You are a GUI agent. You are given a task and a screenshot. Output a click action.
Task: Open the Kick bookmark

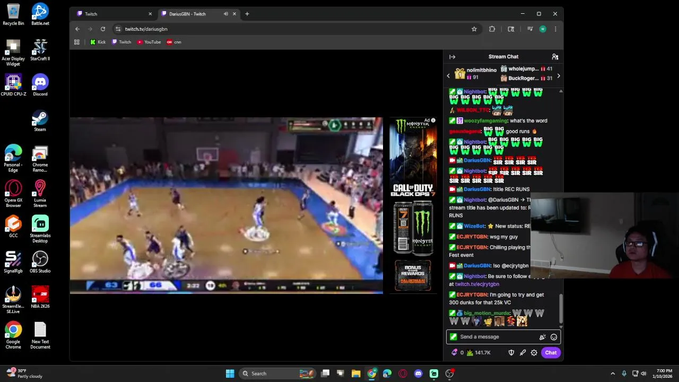98,42
